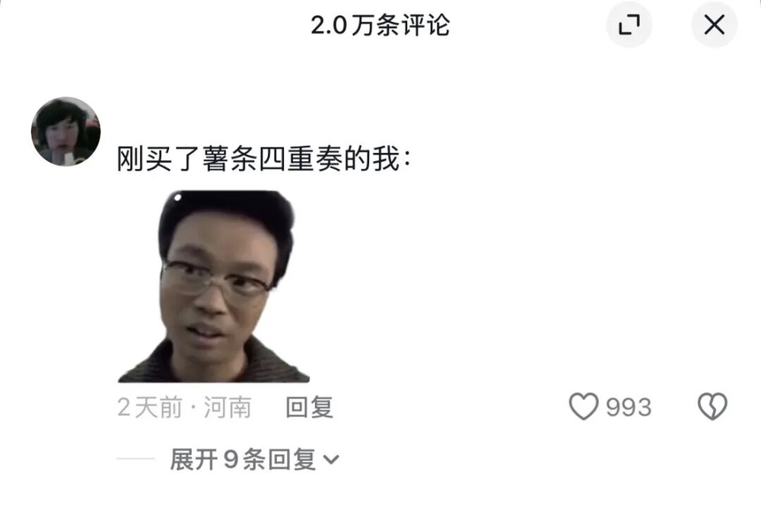Close the comments panel with the X
The image size is (761, 515).
pos(715,25)
